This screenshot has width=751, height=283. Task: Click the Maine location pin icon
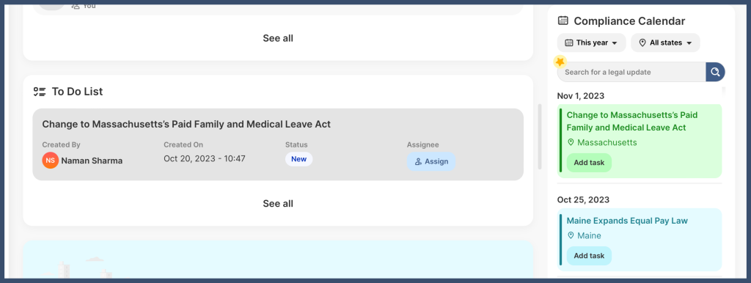click(571, 235)
